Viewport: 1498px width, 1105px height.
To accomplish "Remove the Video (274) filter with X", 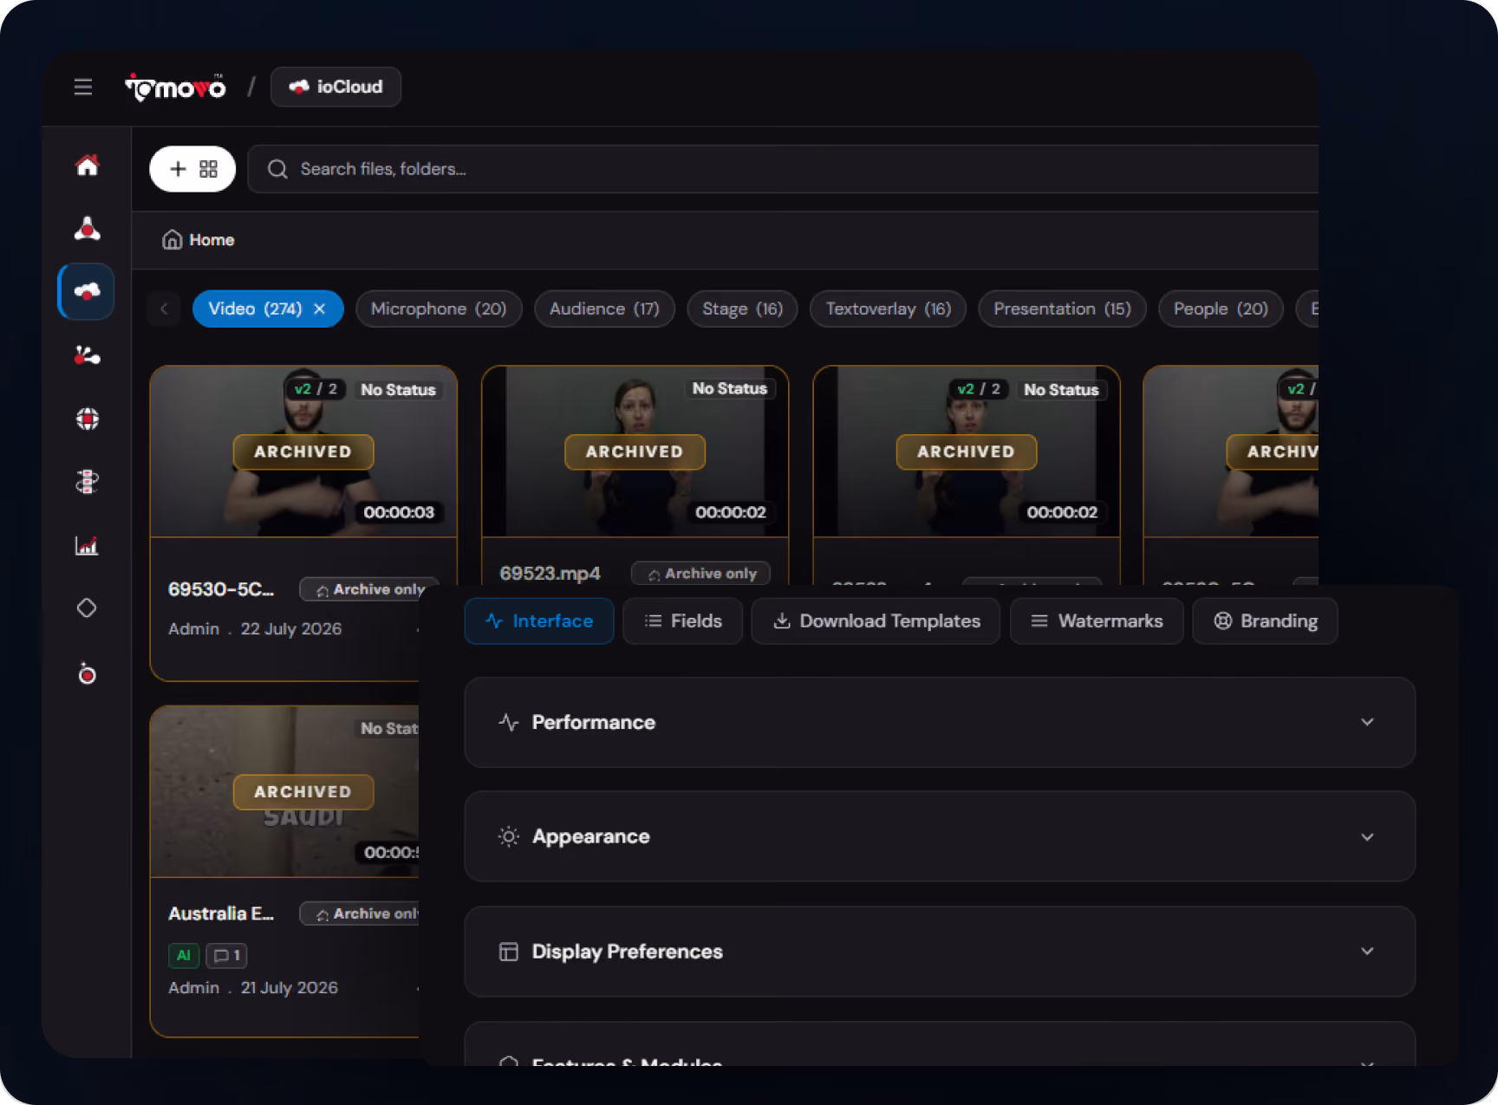I will [x=320, y=309].
